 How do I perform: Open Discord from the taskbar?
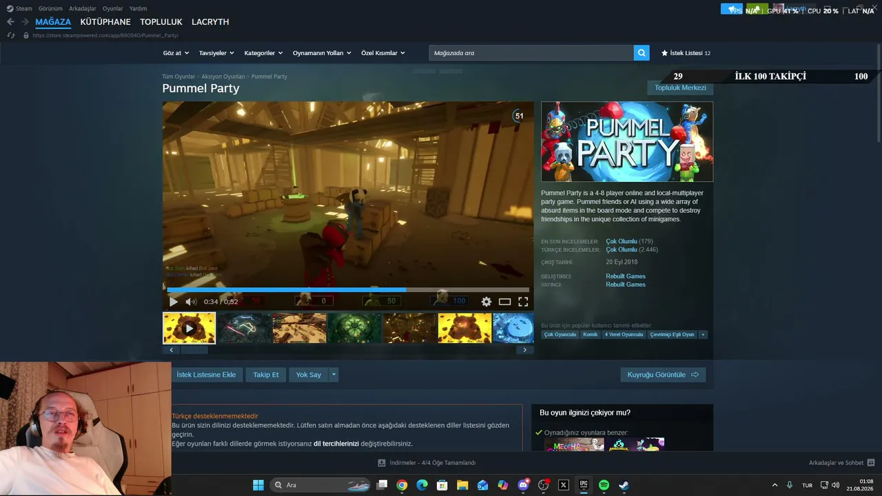click(523, 485)
